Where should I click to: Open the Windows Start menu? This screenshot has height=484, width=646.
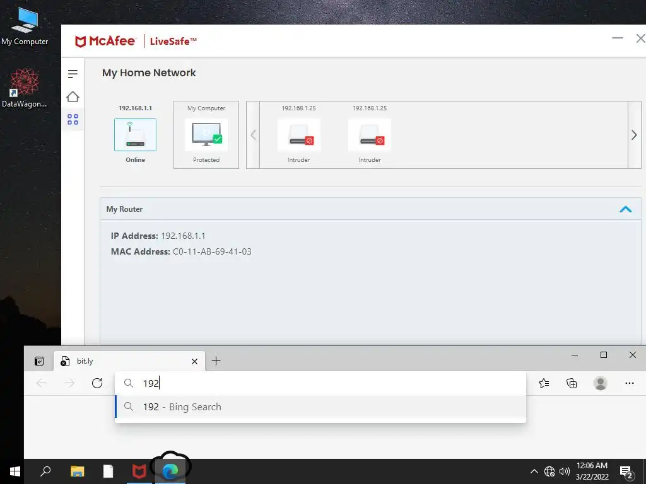click(x=15, y=471)
